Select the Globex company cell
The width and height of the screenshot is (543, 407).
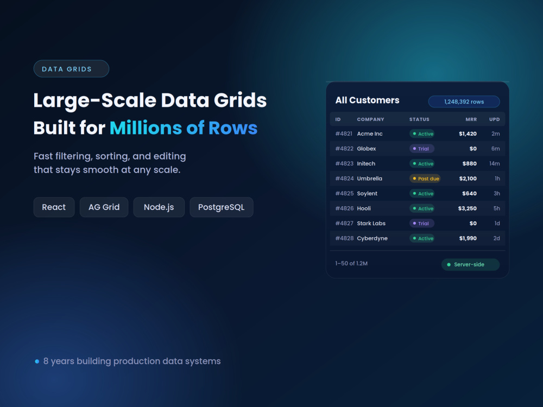(x=367, y=149)
